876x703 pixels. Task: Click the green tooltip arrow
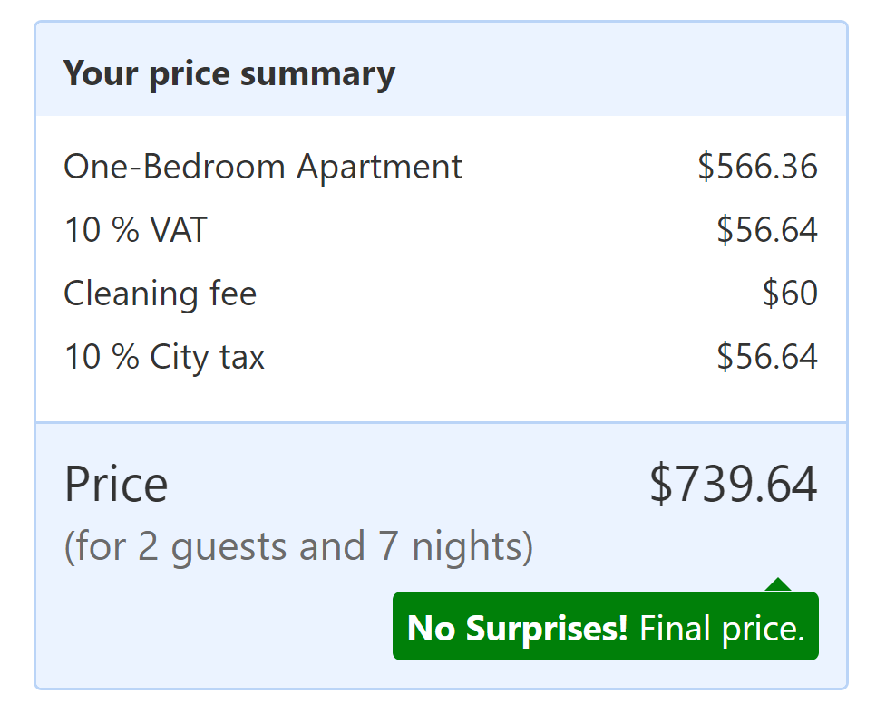[778, 586]
